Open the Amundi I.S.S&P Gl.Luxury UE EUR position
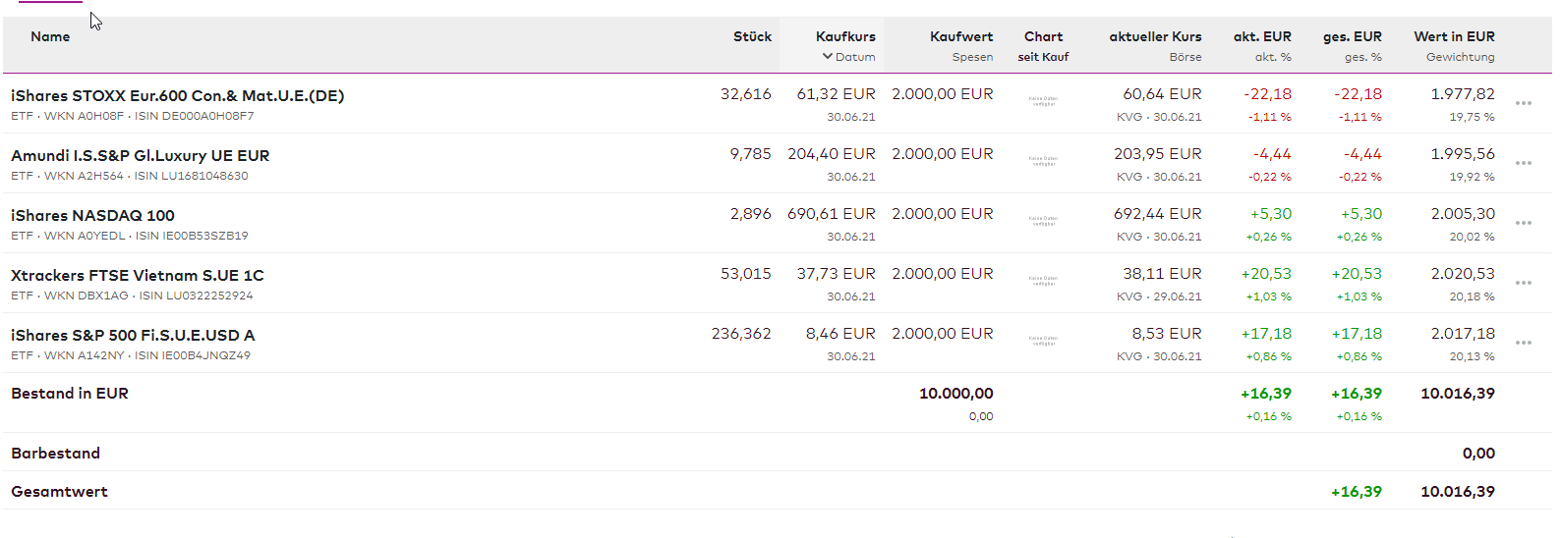Image resolution: width=1562 pixels, height=538 pixels. 140,156
